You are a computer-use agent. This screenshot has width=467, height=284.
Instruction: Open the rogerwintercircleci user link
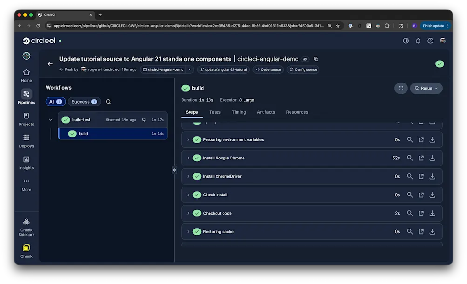[104, 69]
